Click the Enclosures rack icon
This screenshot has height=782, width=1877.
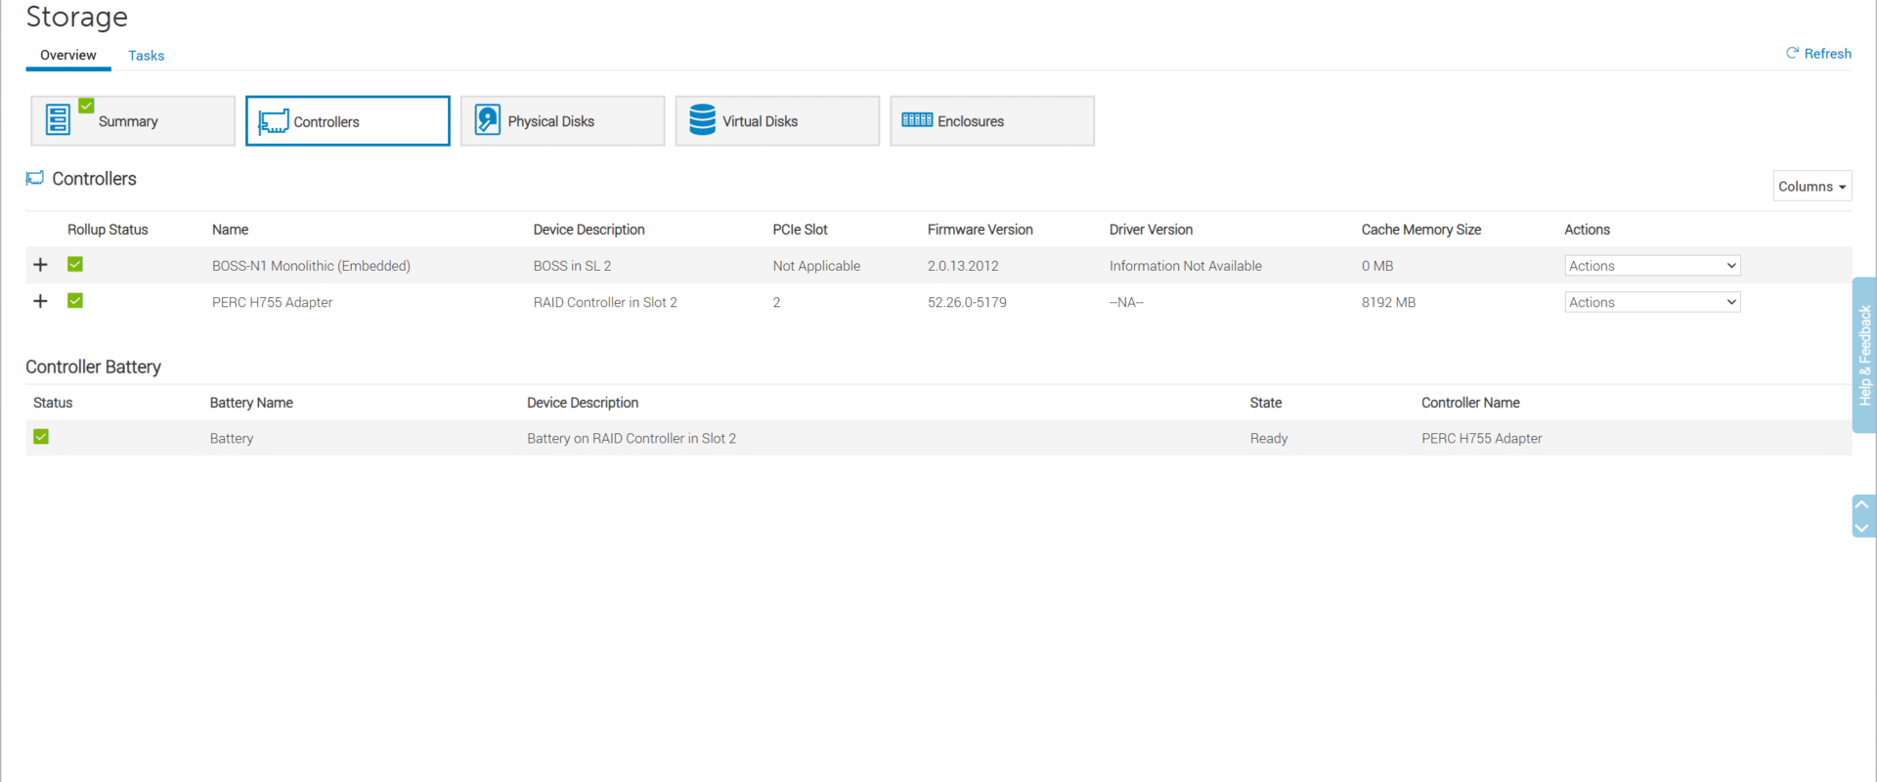(917, 120)
